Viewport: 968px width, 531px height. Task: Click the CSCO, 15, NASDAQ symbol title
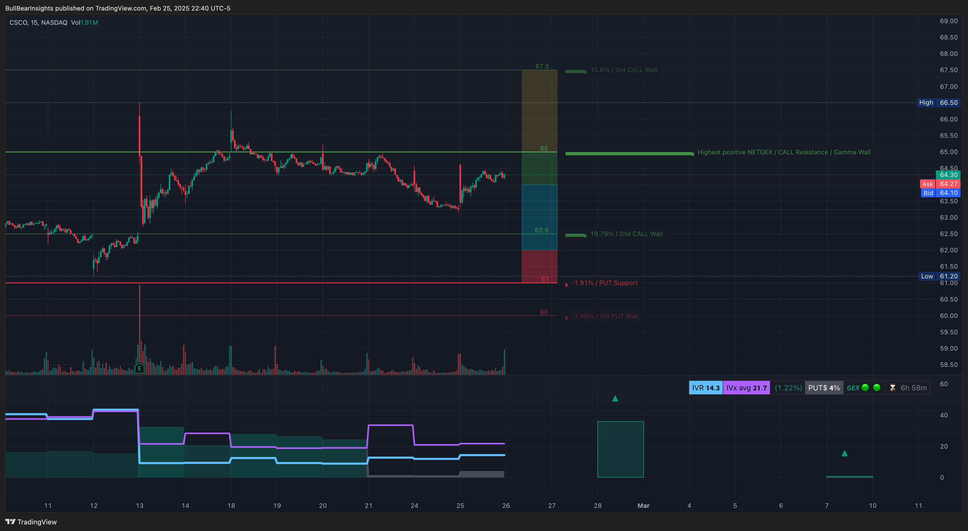coord(38,22)
